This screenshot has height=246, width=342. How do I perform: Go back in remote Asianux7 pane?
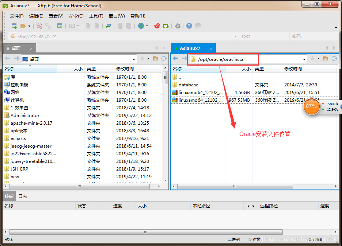pyautogui.click(x=176, y=58)
